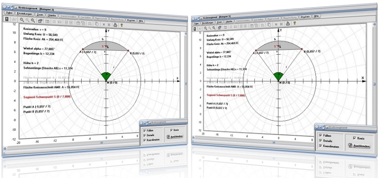This screenshot has width=379, height=178.
Task: Toggle Details checkbox in left Kreissegment panel
Action: pyautogui.click(x=145, y=135)
